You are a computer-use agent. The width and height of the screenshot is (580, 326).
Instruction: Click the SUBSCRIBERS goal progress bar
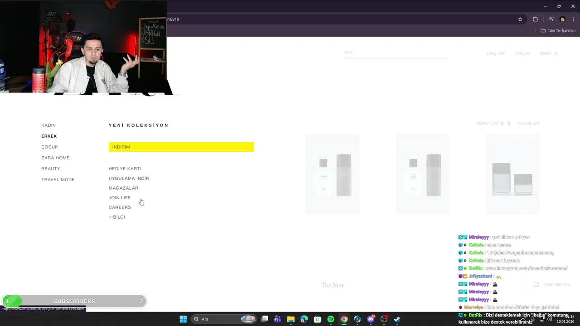coord(74,301)
